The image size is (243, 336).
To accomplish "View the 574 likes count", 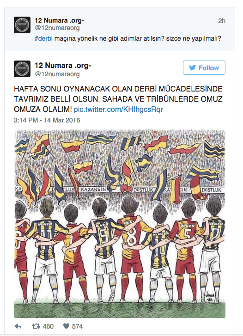I will coord(77,326).
